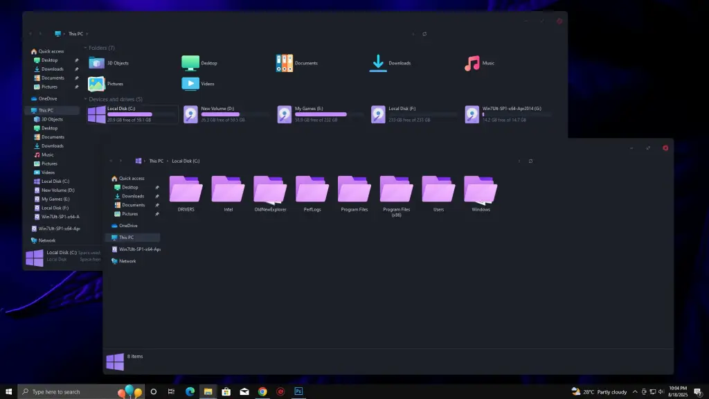Select PerfLogs folder in Local Disk (C:)
The image size is (709, 399).
(312, 189)
